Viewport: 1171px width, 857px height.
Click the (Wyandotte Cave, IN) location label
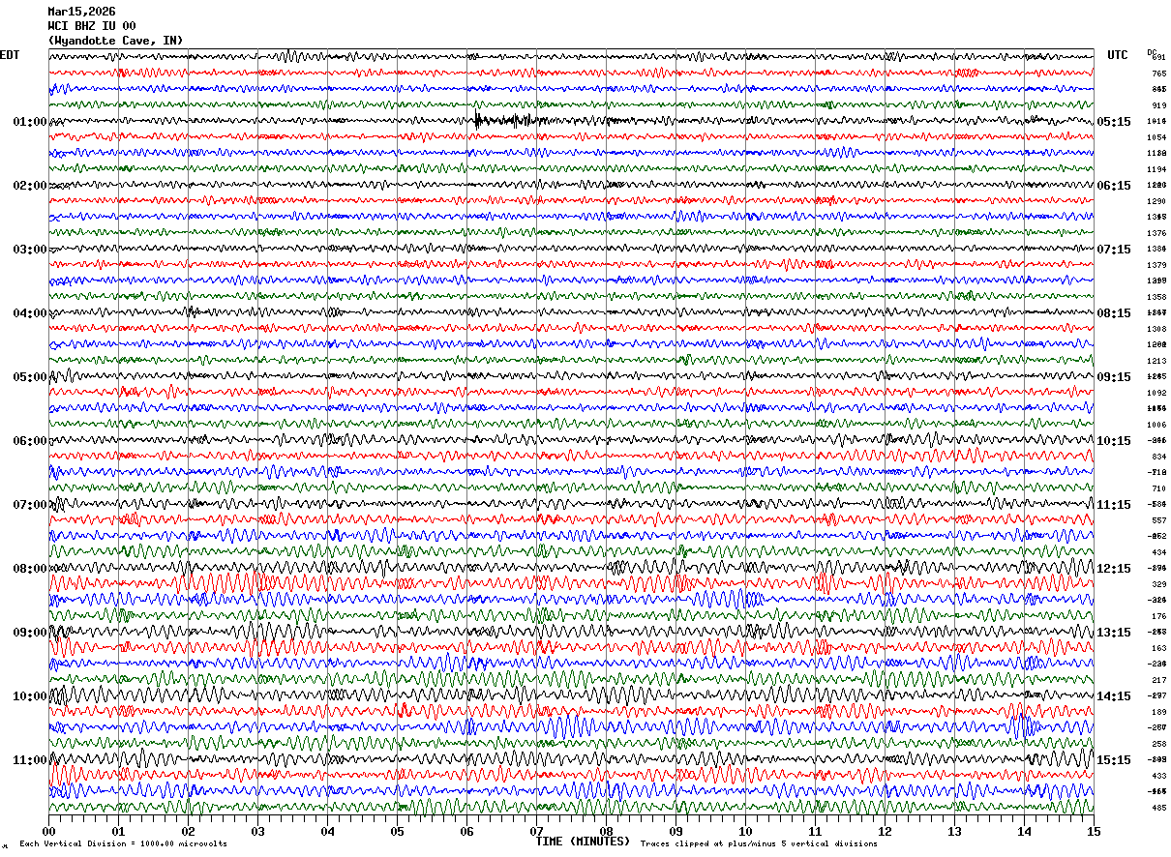pyautogui.click(x=115, y=41)
